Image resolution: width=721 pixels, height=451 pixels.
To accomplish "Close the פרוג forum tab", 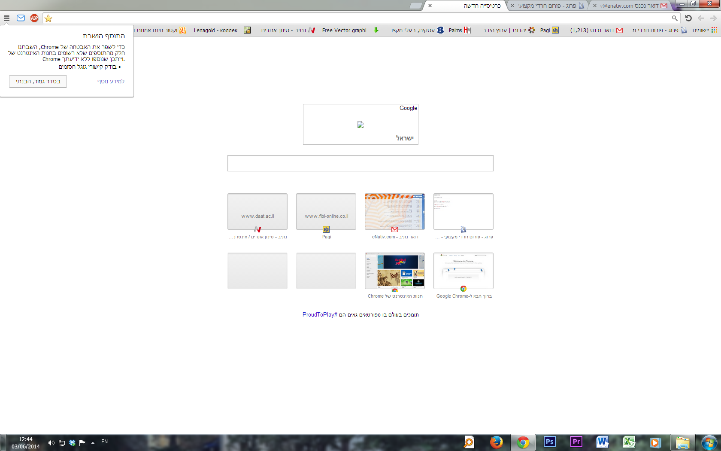I will click(x=512, y=6).
